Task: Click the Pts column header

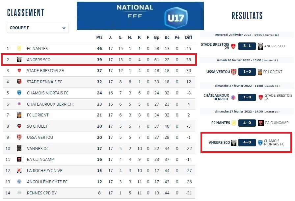Action: (99, 38)
